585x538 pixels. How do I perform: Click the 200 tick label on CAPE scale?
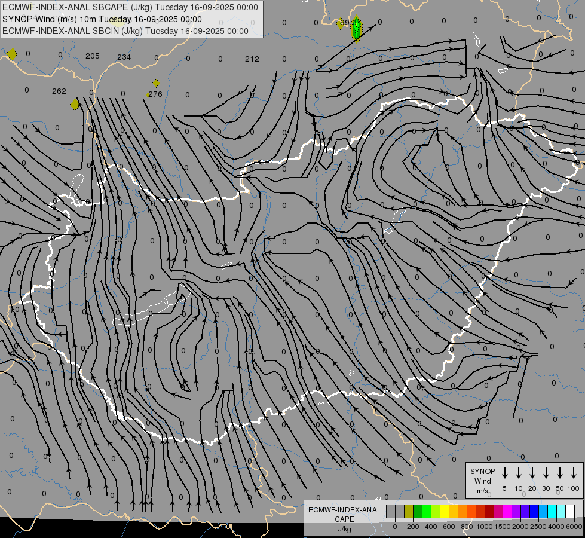pyautogui.click(x=413, y=527)
